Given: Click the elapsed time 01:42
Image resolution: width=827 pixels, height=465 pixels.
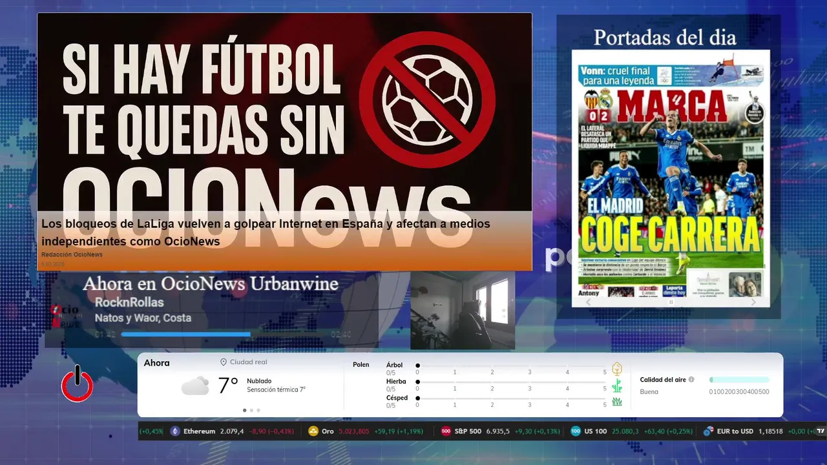Looking at the screenshot, I should [x=105, y=335].
